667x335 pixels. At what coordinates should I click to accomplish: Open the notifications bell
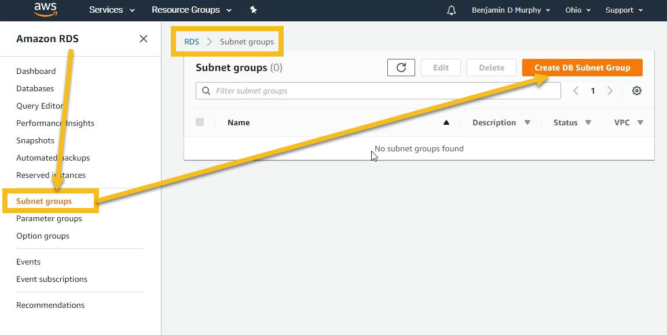coord(452,10)
